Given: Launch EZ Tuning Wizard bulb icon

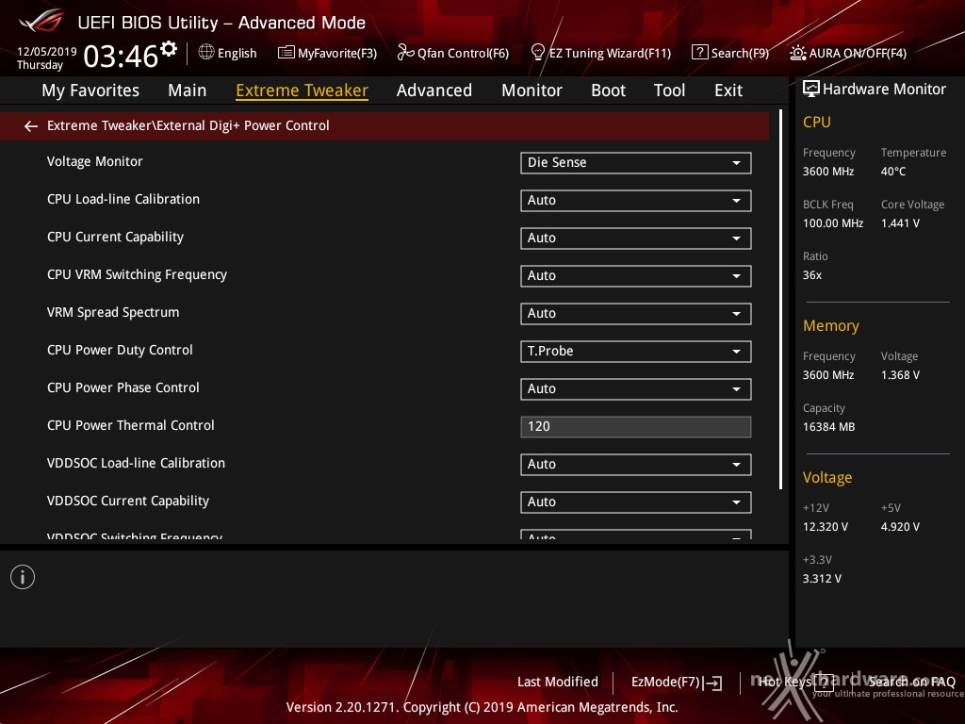Looking at the screenshot, I should tap(537, 53).
